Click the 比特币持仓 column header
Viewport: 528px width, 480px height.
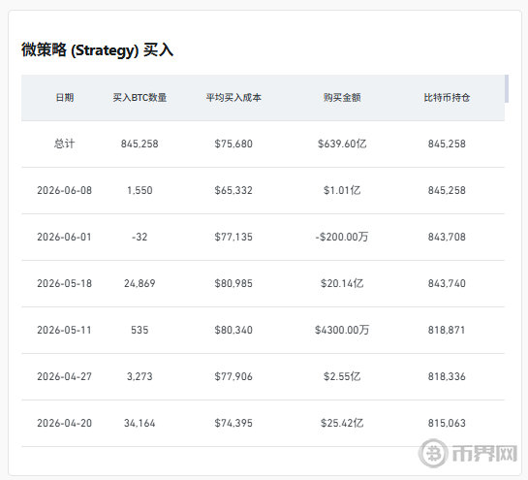(x=447, y=98)
